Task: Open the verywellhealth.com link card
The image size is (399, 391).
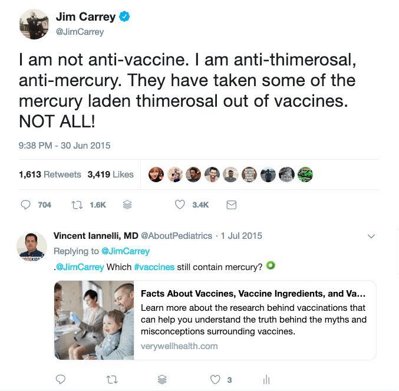Action: pos(215,320)
